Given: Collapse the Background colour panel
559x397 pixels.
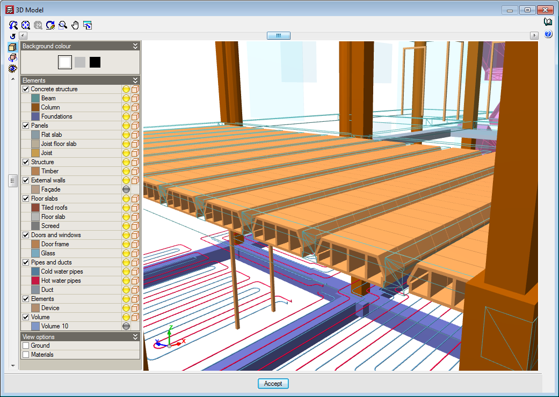Looking at the screenshot, I should click(135, 46).
